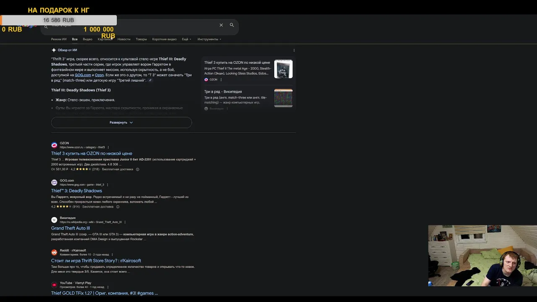The width and height of the screenshot is (537, 302).
Task: Open three-dot menu beside gog.com result URL
Action: click(107, 185)
